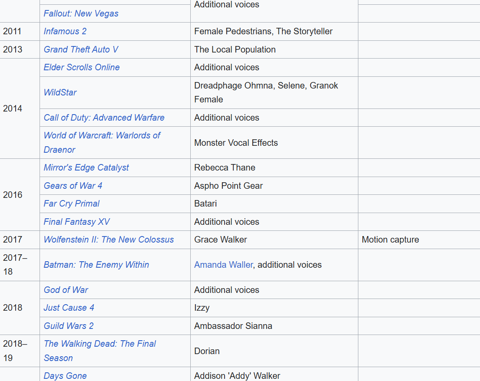Select the 'Dorian' role text
480x381 pixels.
pyautogui.click(x=207, y=351)
